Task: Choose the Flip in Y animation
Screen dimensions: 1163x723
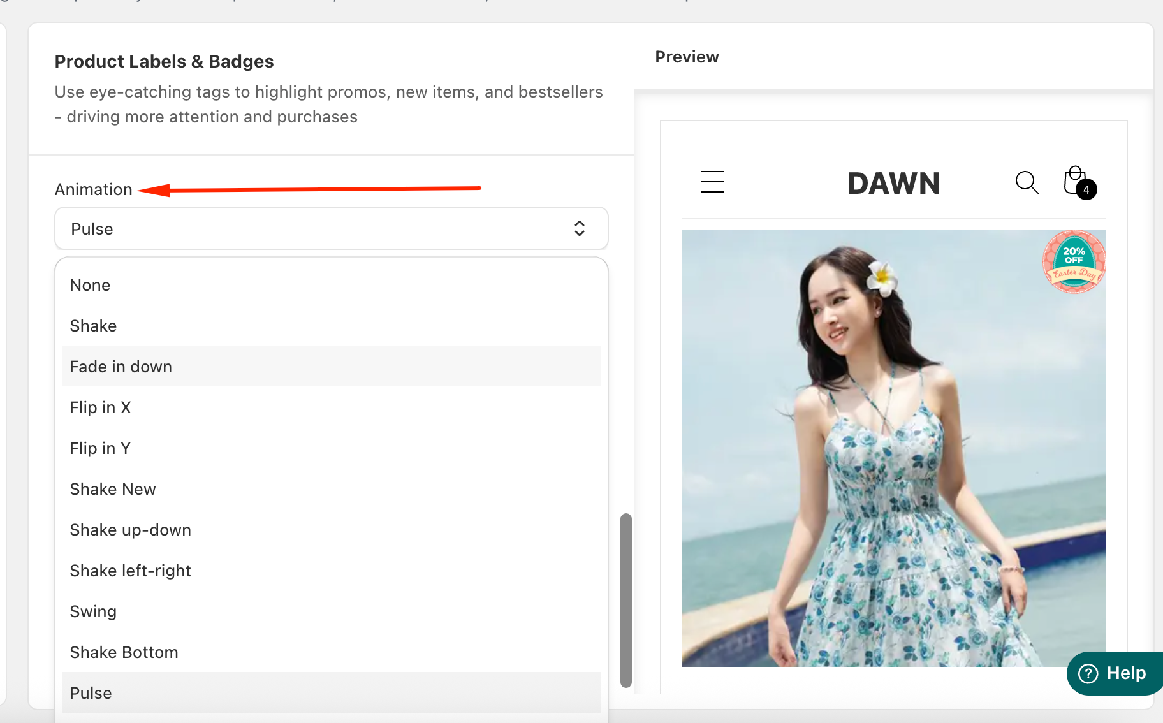Action: pyautogui.click(x=332, y=448)
